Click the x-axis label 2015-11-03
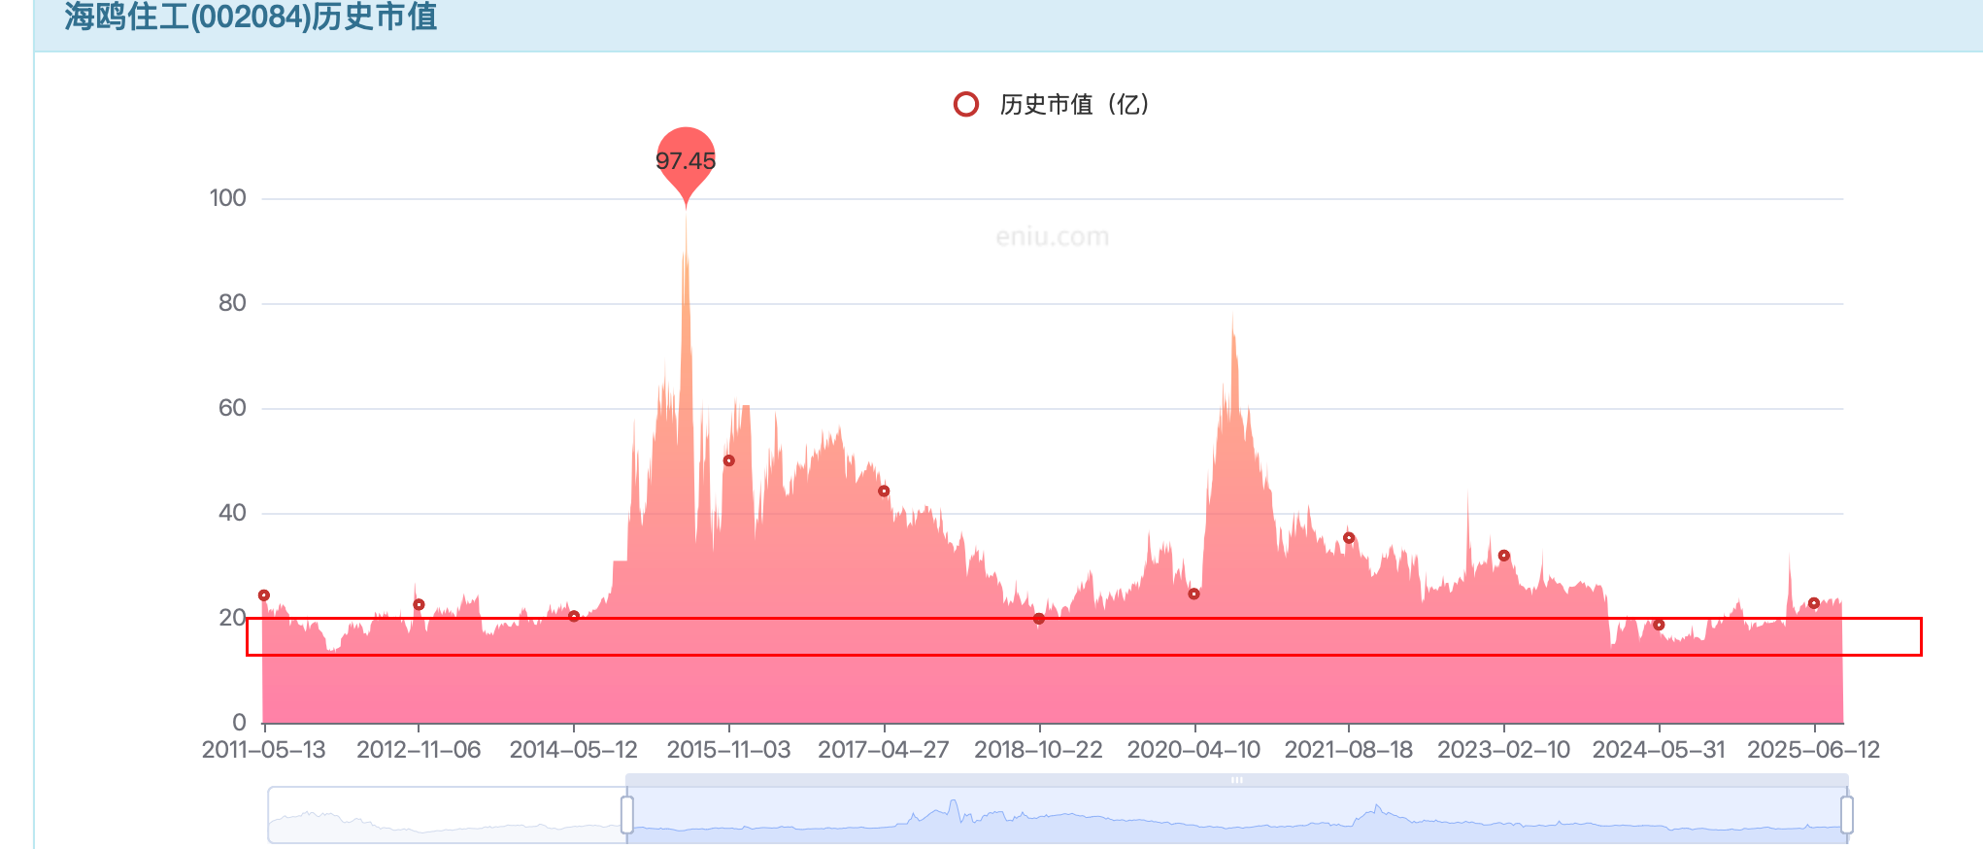The image size is (1983, 849). tap(728, 750)
